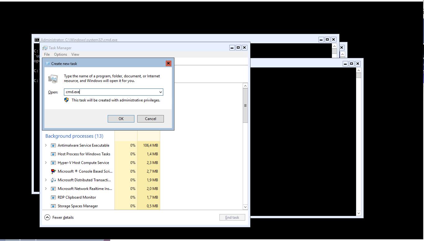Expand Microsoft Network Realtime Inspection process
The image size is (424, 241).
[46, 189]
